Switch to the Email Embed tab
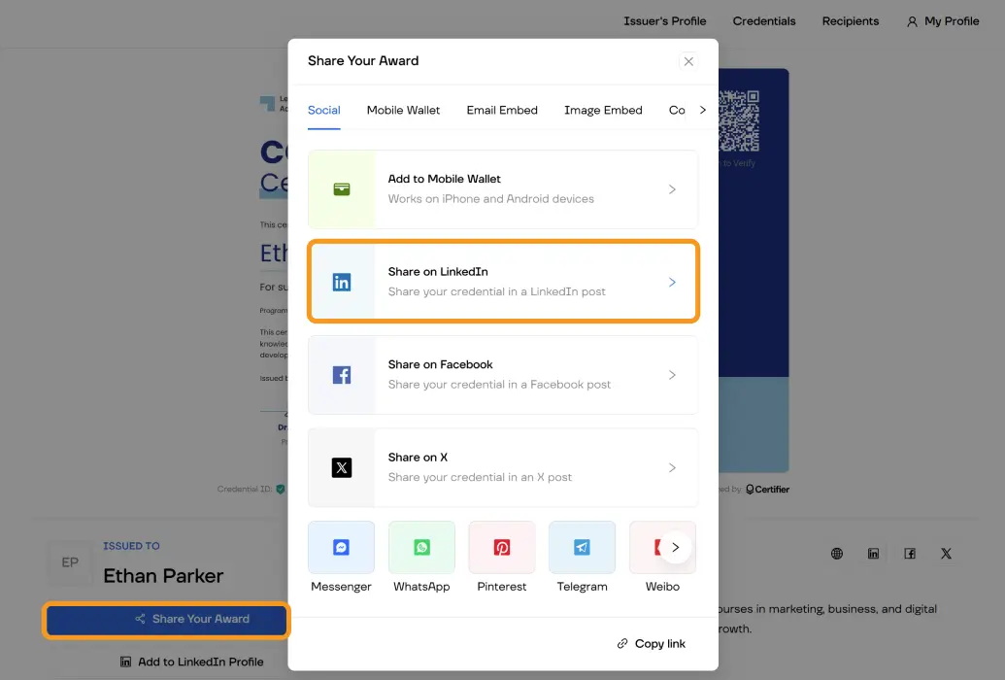 (502, 111)
